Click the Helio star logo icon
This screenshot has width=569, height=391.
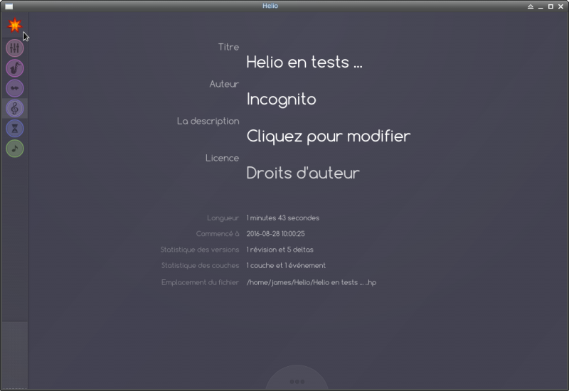point(15,26)
